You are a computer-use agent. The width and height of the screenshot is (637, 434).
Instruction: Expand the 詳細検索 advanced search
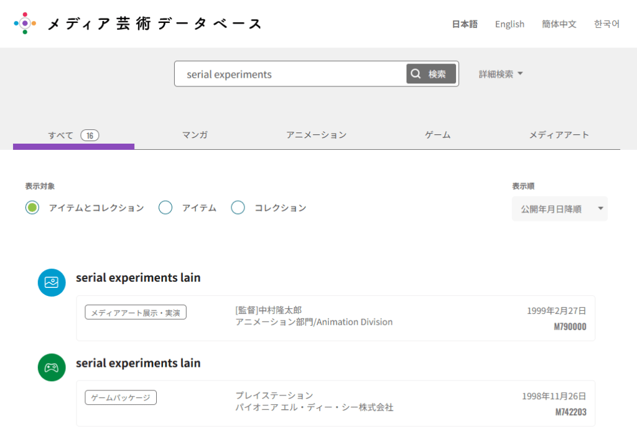coord(501,74)
